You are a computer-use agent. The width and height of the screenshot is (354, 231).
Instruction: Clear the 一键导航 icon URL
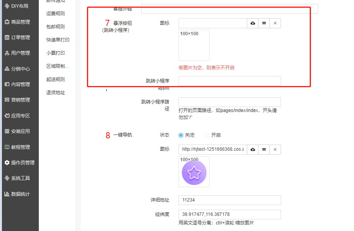tap(275, 150)
